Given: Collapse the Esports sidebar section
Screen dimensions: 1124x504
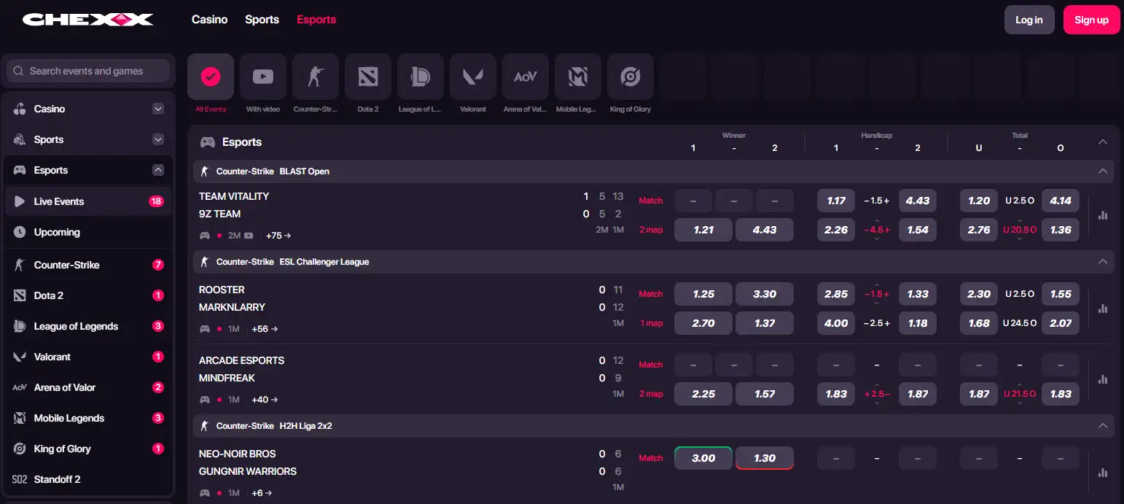Looking at the screenshot, I should coord(158,170).
